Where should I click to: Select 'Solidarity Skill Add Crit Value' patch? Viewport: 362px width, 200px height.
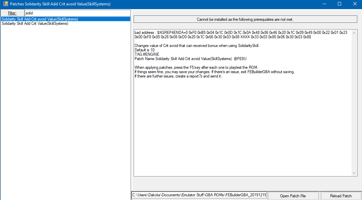[x=35, y=24]
